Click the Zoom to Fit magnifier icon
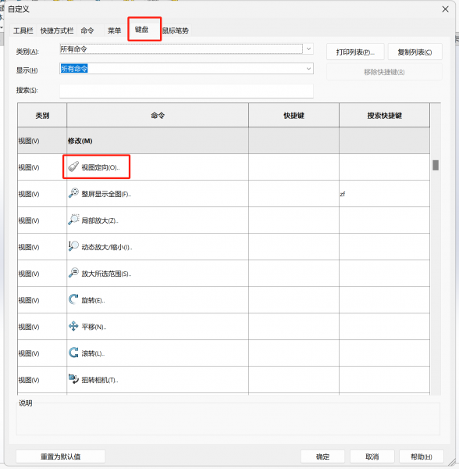459x469 pixels. tap(73, 193)
